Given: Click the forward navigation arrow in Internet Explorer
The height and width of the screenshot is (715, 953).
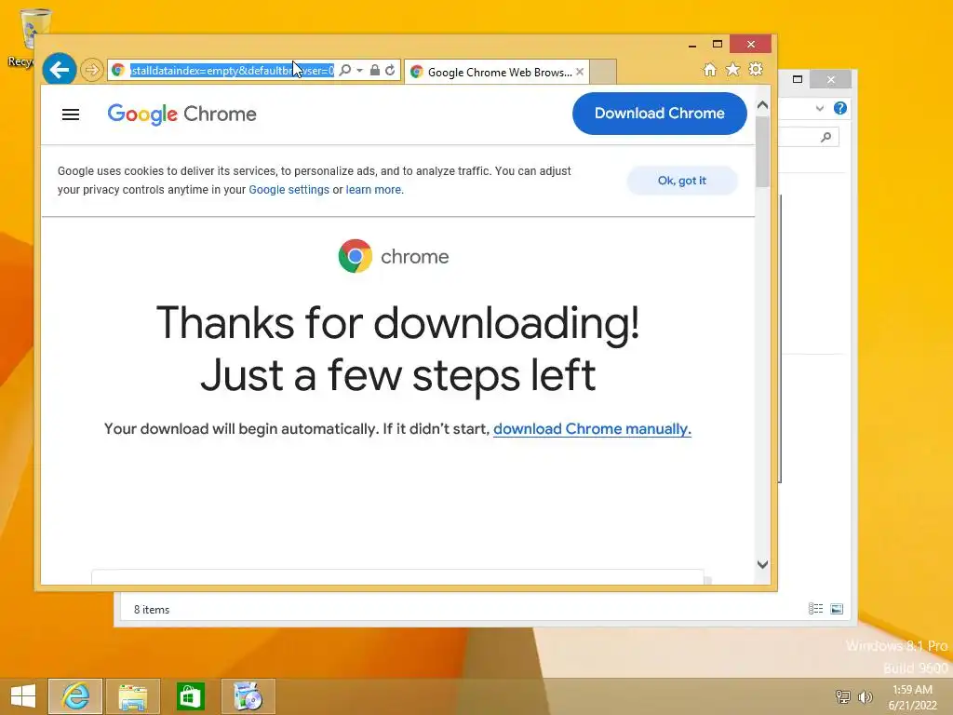Looking at the screenshot, I should click(x=92, y=70).
